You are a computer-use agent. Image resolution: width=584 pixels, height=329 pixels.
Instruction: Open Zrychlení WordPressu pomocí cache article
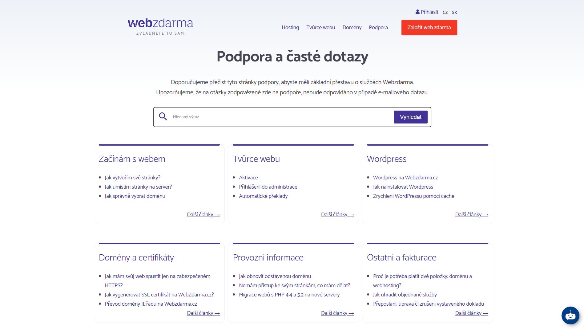click(x=414, y=196)
